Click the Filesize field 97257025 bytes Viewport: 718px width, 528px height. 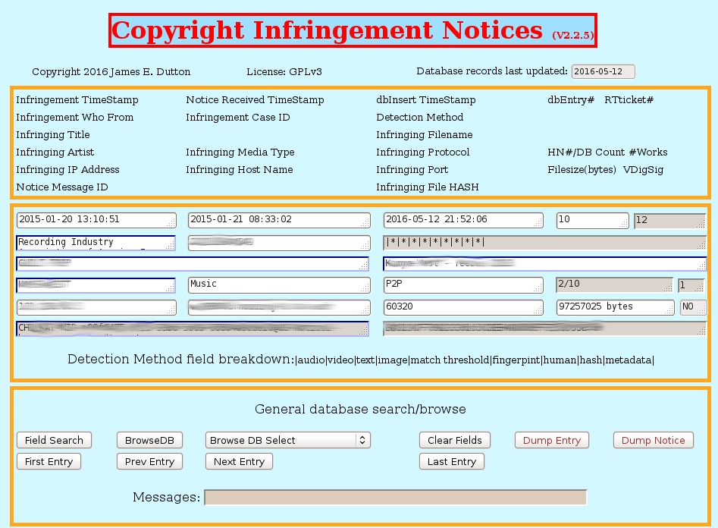[x=615, y=307]
